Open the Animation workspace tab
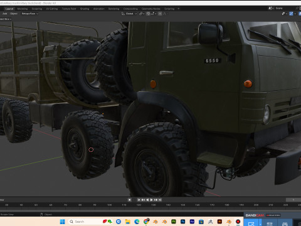This screenshot has height=226, width=301. pos(98,9)
